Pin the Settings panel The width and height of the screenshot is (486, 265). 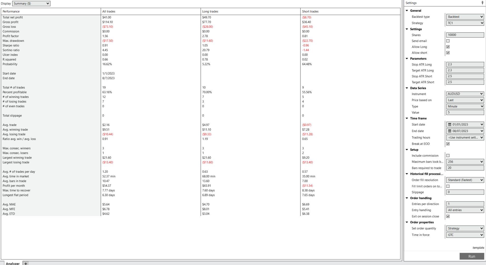(x=482, y=3)
